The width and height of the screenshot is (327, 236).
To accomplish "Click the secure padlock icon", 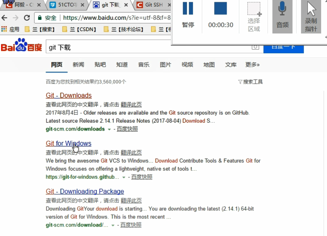I will coord(40,18).
